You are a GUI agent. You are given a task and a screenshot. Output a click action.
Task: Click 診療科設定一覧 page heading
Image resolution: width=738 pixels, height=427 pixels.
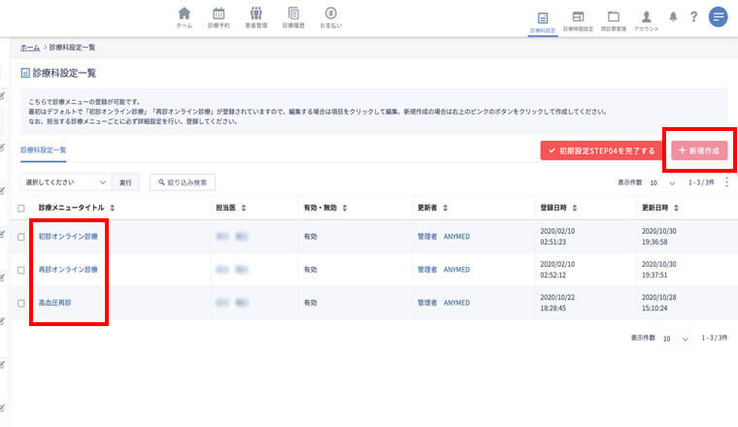click(64, 73)
